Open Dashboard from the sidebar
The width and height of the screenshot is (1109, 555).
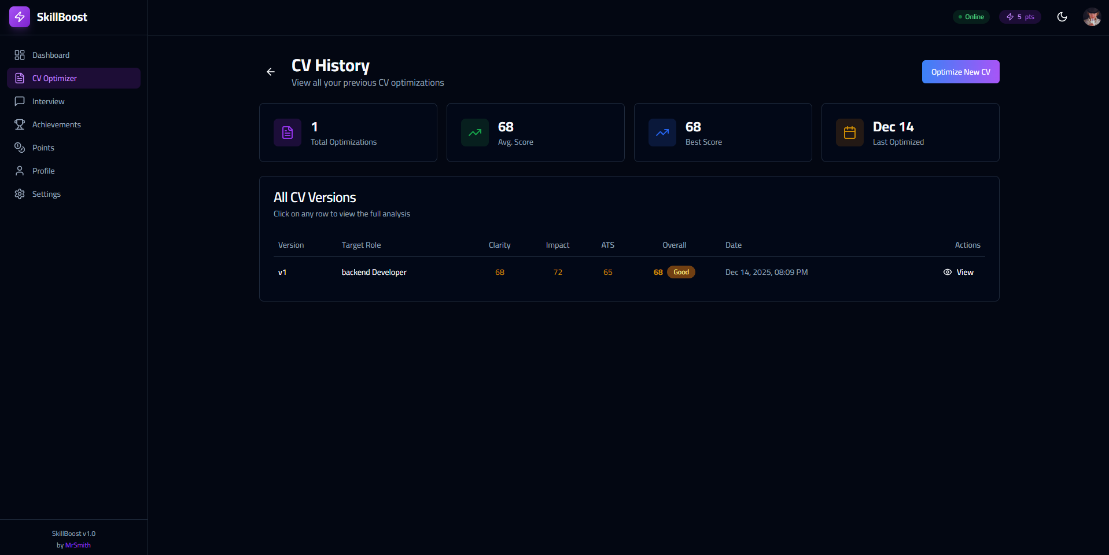(x=51, y=55)
